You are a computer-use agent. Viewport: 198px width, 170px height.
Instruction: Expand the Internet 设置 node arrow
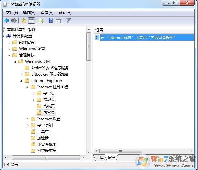[27, 119]
